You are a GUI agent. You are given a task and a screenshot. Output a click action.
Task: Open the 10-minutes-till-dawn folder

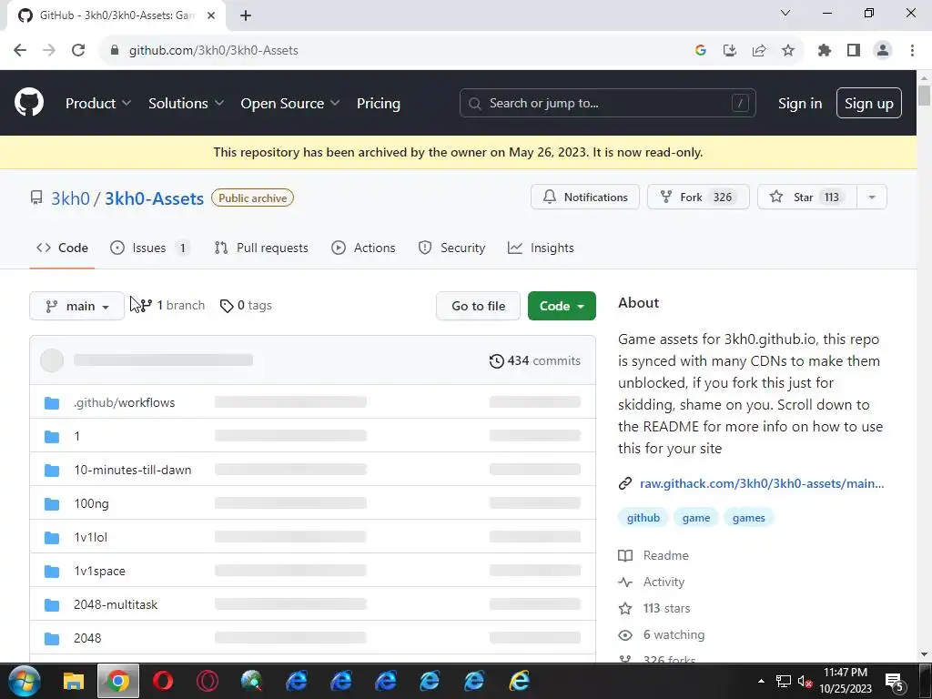(x=133, y=470)
